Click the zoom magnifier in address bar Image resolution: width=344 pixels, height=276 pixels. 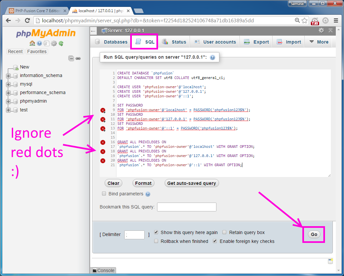pos(297,20)
